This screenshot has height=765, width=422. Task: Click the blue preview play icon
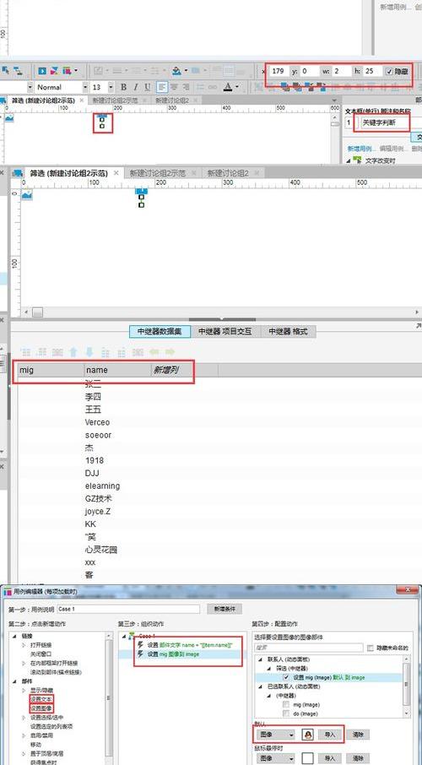pyautogui.click(x=42, y=71)
